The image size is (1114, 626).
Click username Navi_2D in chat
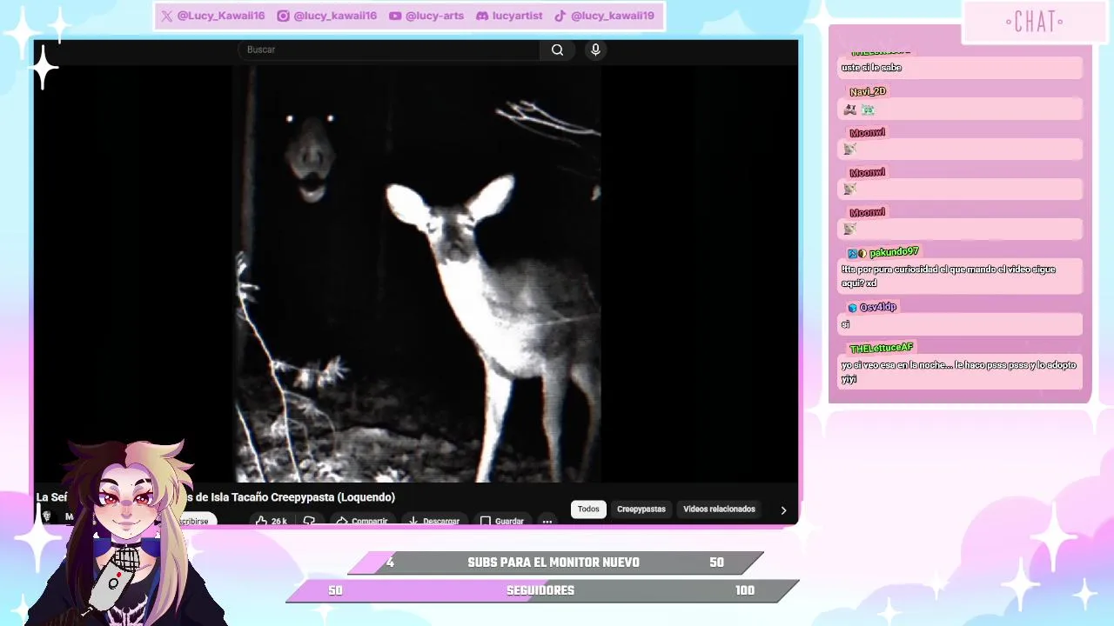point(868,91)
